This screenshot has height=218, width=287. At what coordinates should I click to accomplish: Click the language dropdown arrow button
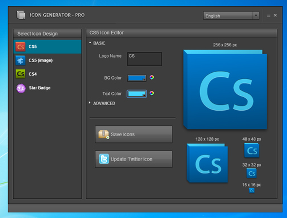[x=256, y=16]
